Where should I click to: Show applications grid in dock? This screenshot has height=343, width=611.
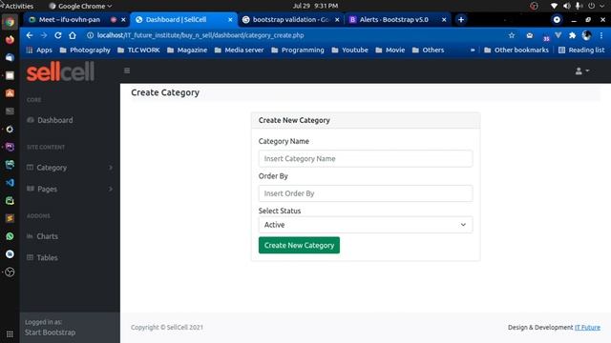(x=10, y=333)
